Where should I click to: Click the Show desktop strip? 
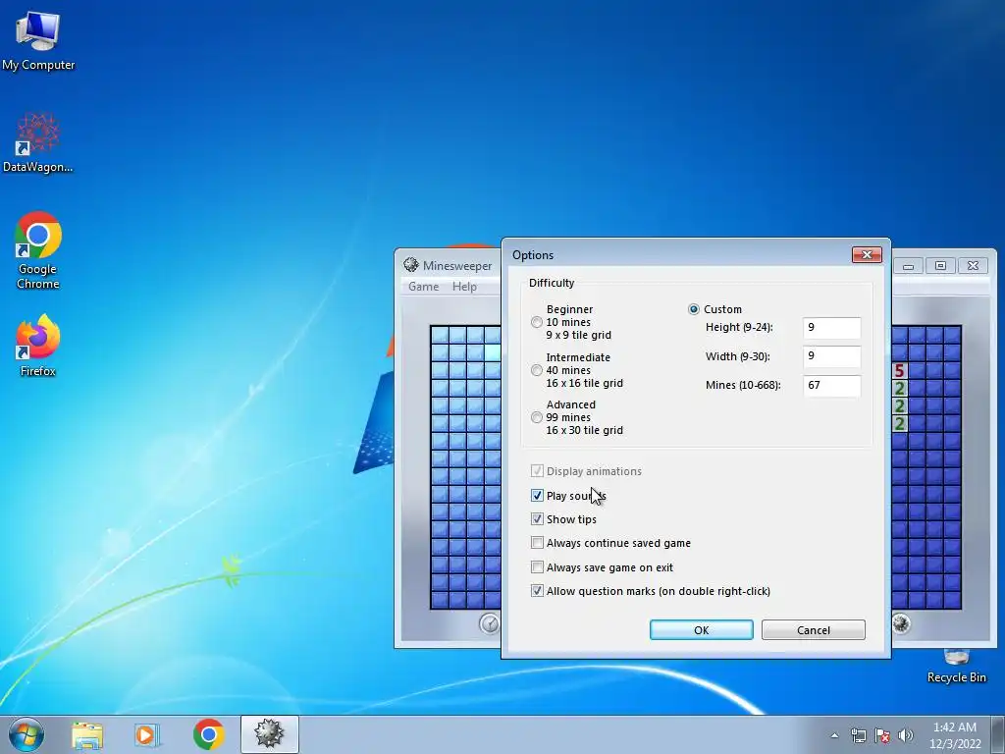click(x=998, y=734)
